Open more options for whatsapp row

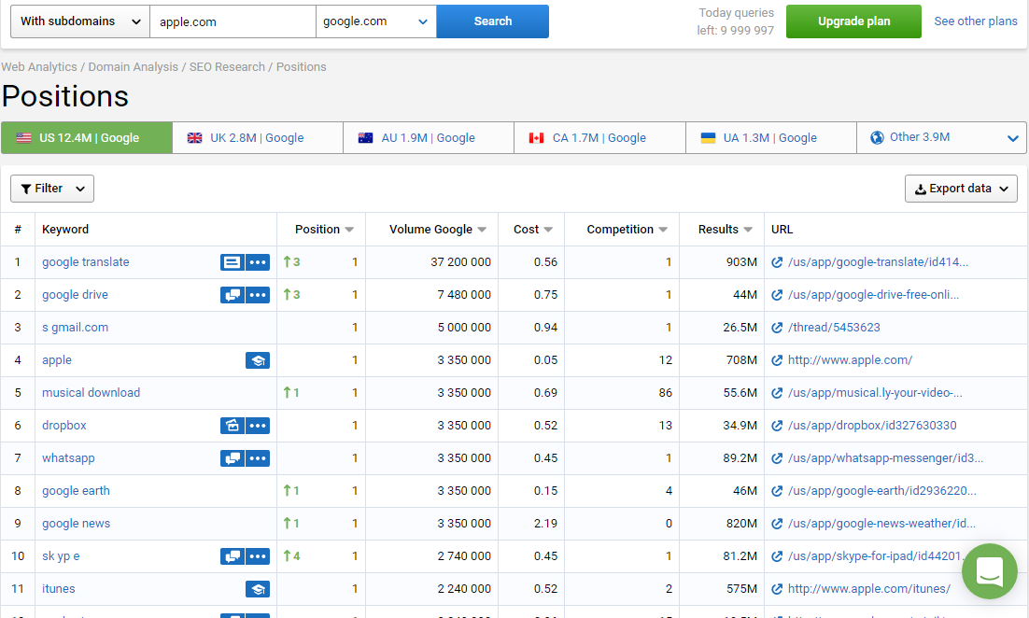[258, 458]
